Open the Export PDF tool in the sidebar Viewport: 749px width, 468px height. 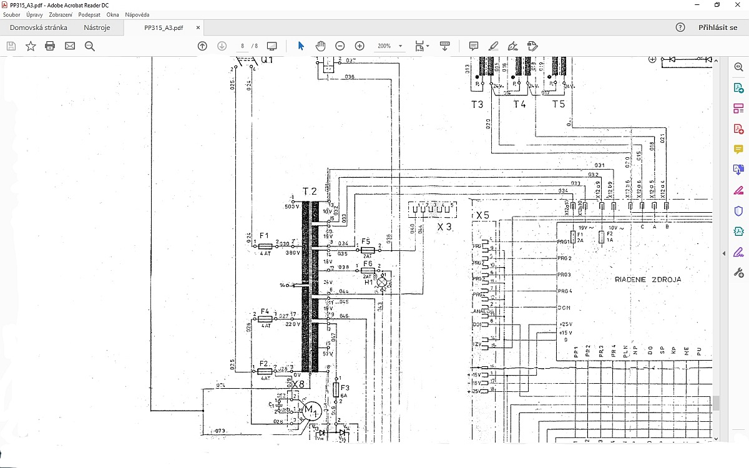738,89
